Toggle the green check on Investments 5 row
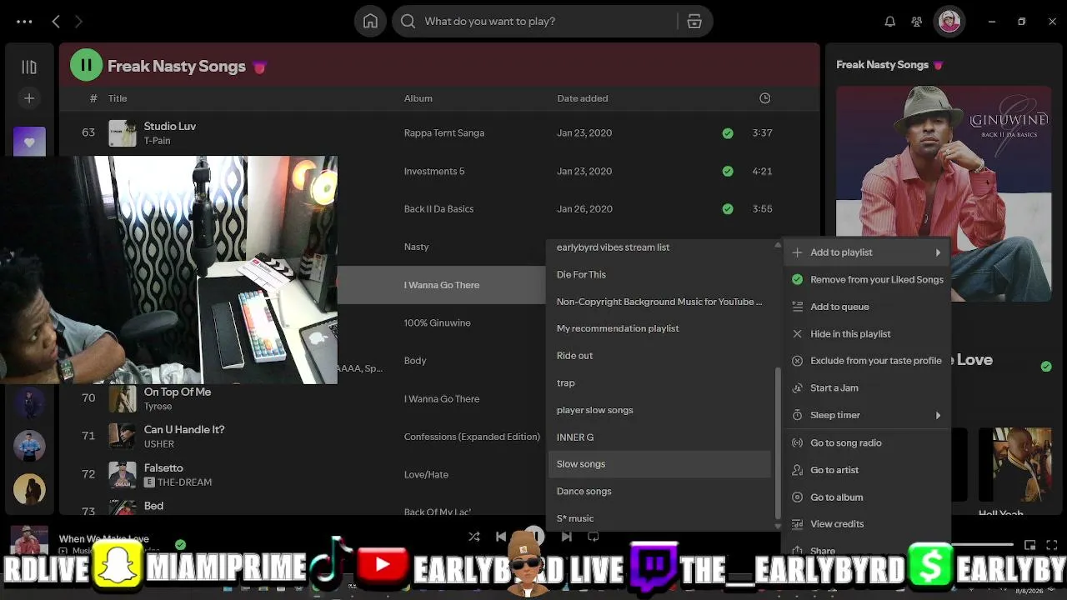This screenshot has width=1067, height=600. pyautogui.click(x=728, y=172)
